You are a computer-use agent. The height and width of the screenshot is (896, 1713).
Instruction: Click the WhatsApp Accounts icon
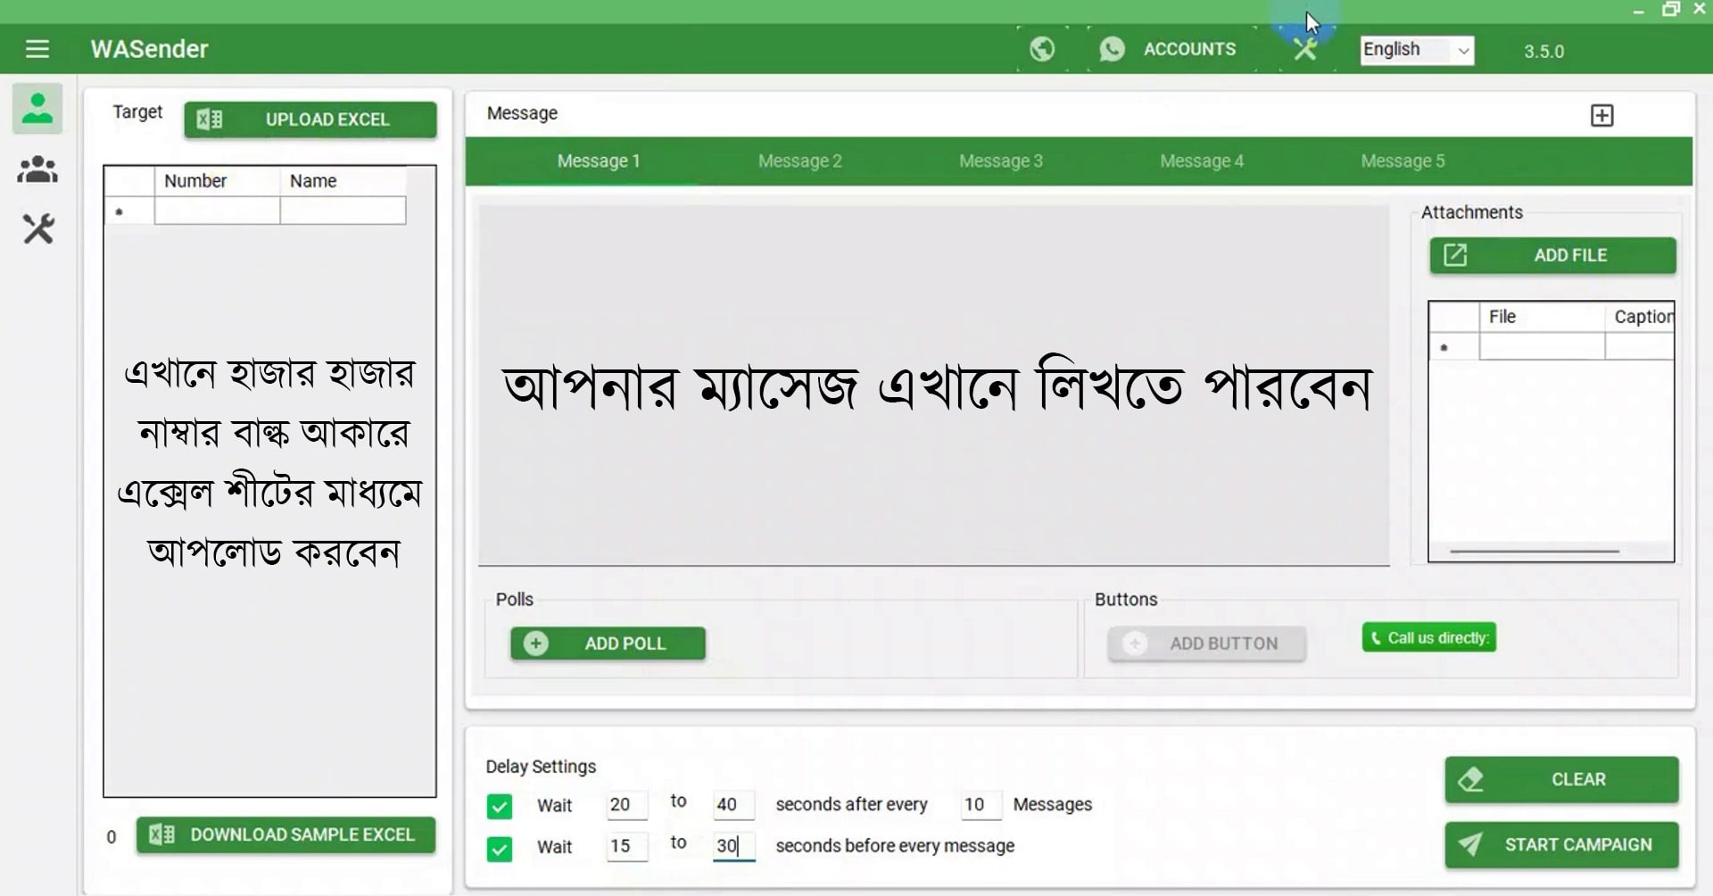click(1112, 49)
